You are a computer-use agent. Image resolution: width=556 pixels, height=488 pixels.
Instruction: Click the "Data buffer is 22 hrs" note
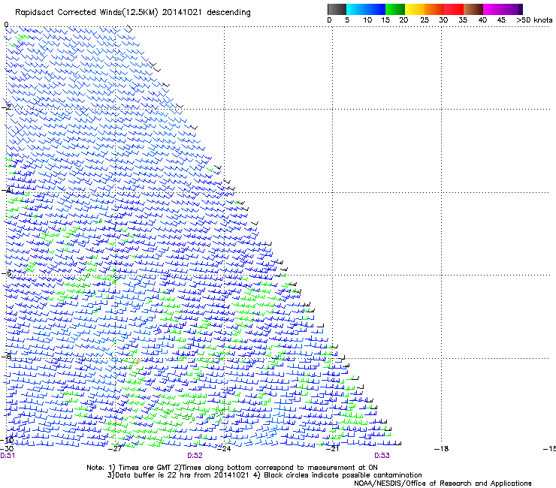click(153, 475)
